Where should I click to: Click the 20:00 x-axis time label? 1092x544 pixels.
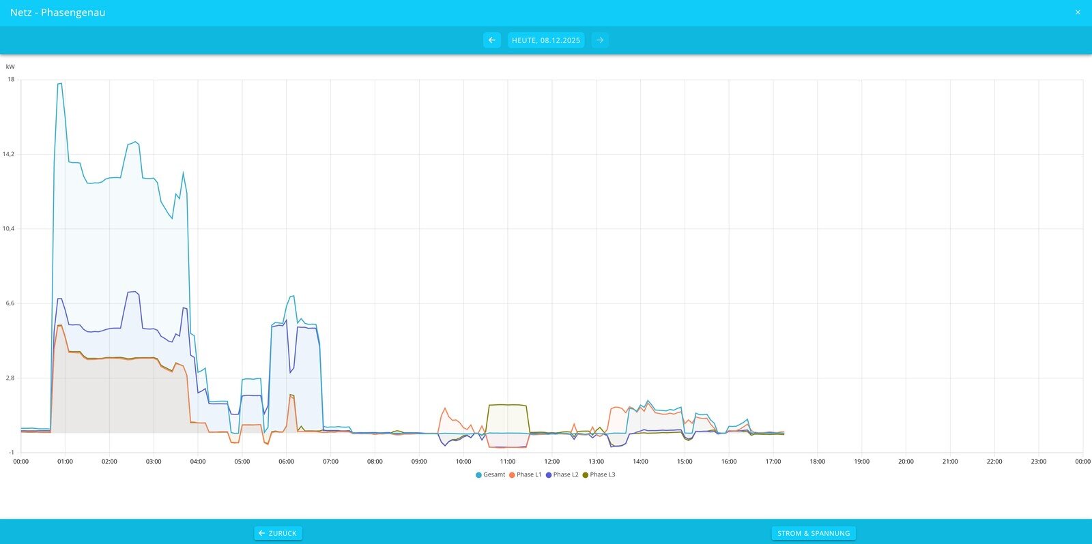click(906, 462)
